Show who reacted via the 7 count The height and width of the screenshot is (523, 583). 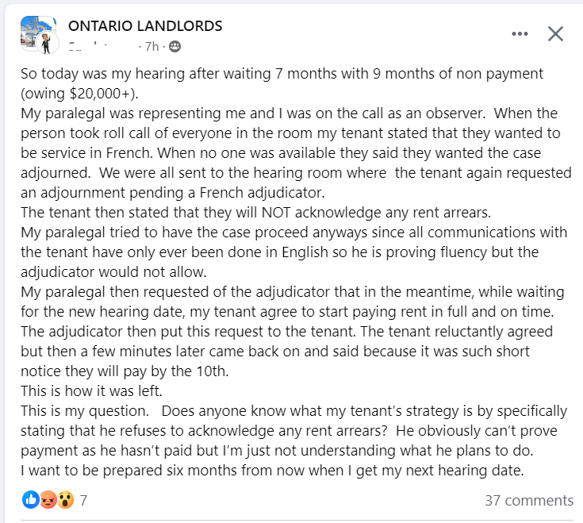[x=83, y=500]
